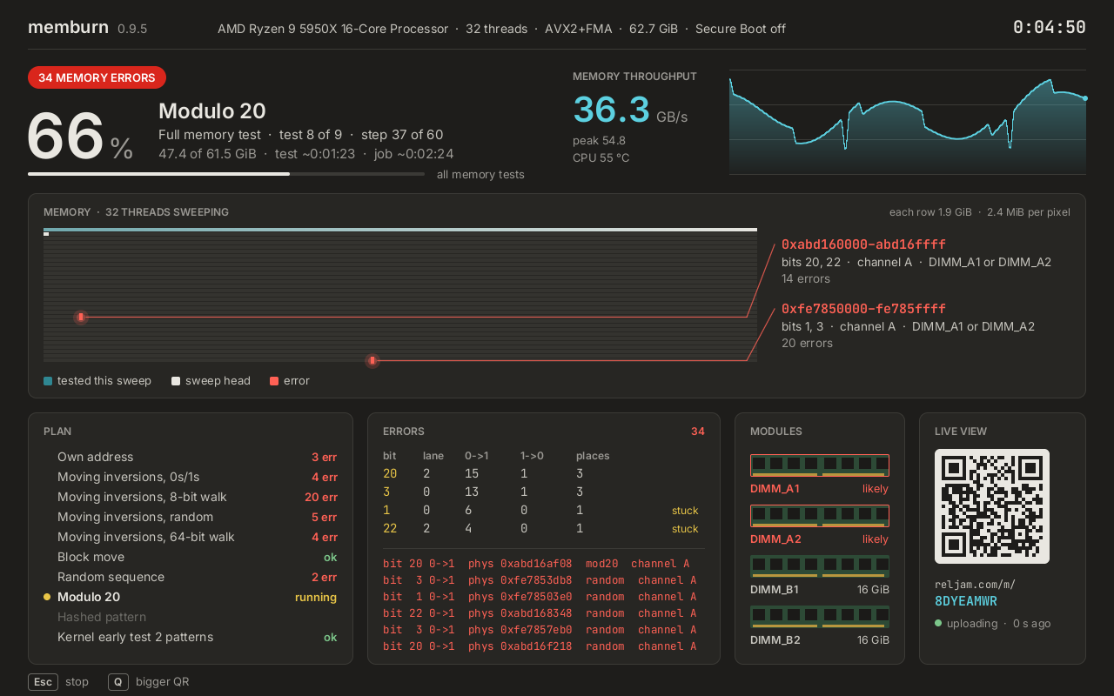Click the 0xfe7850000-fe785ffff address range label
The image size is (1114, 696).
863,309
